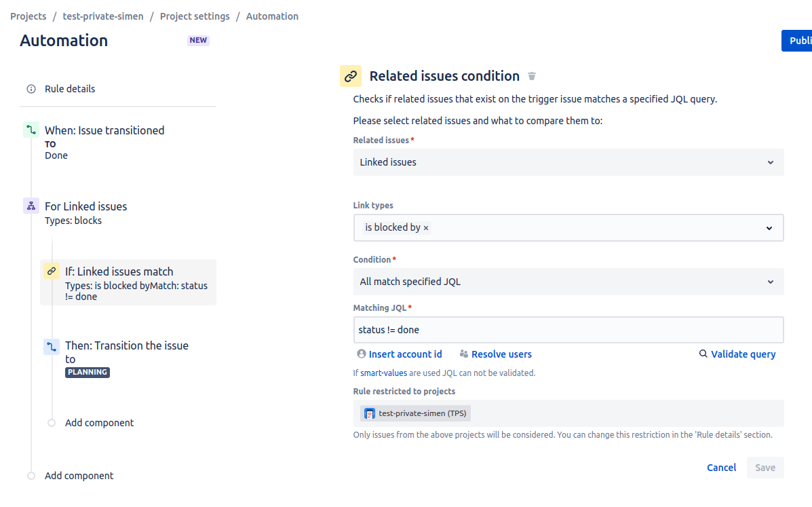
Task: Click the purple Linked issues branch icon
Action: point(31,206)
